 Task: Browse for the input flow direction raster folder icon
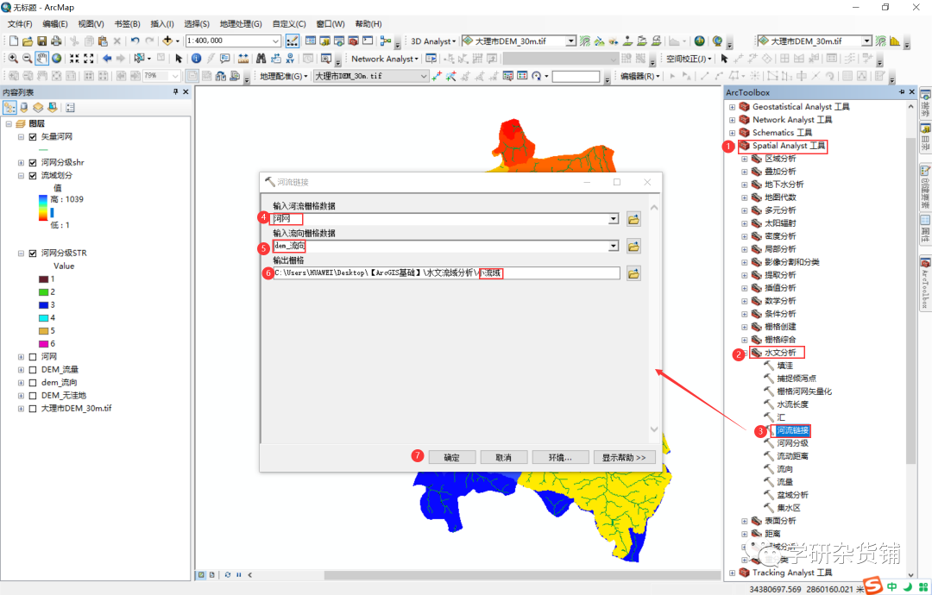point(633,246)
